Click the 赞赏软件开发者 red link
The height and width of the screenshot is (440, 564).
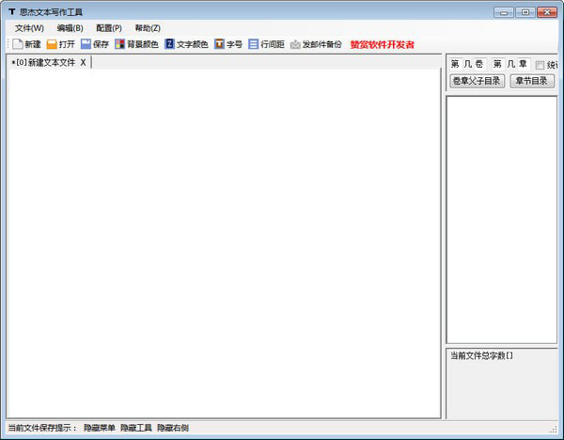[x=382, y=44]
